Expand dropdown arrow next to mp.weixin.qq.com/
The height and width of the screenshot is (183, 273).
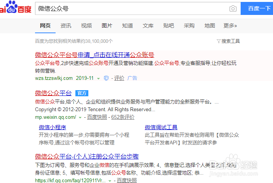pyautogui.click(x=80, y=118)
